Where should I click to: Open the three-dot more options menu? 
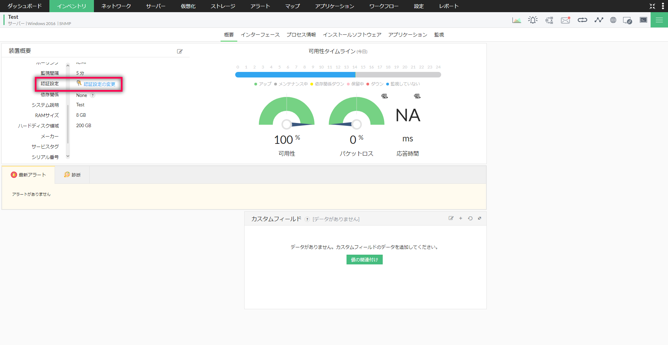click(663, 6)
